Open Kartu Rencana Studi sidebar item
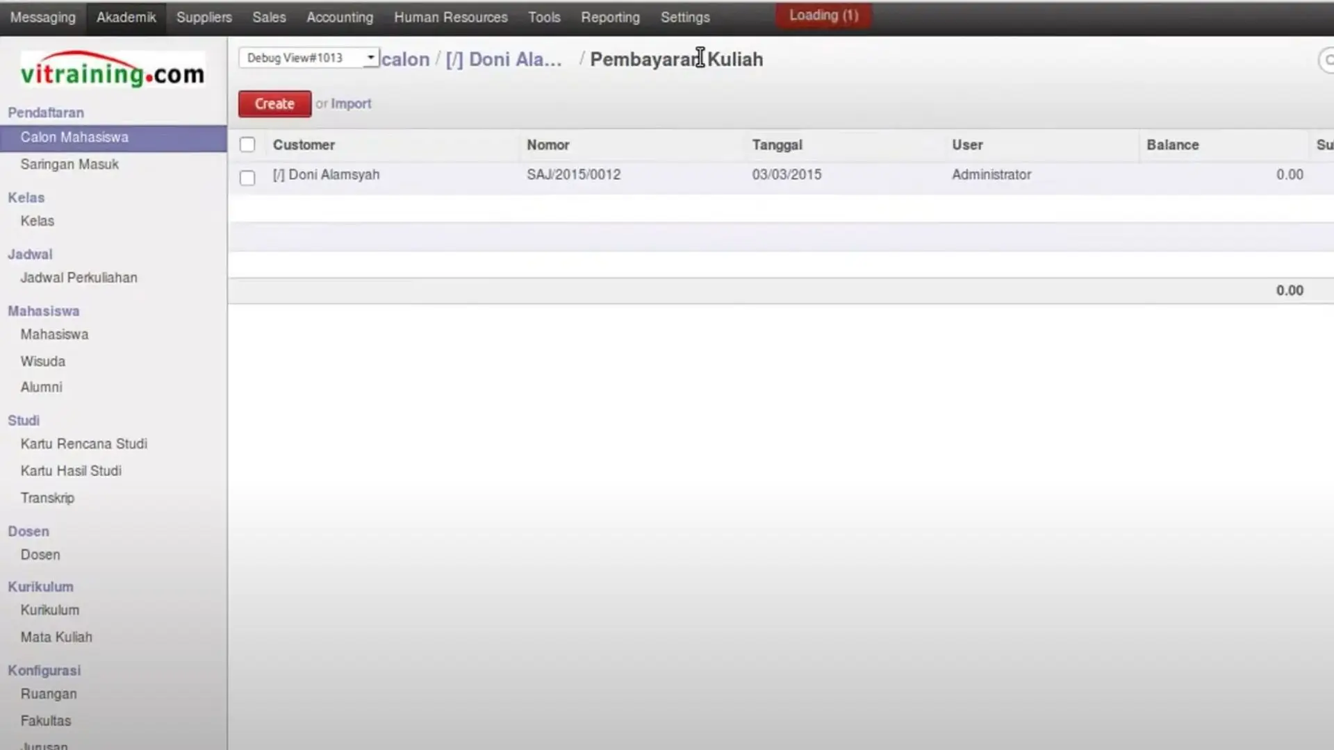 [83, 444]
